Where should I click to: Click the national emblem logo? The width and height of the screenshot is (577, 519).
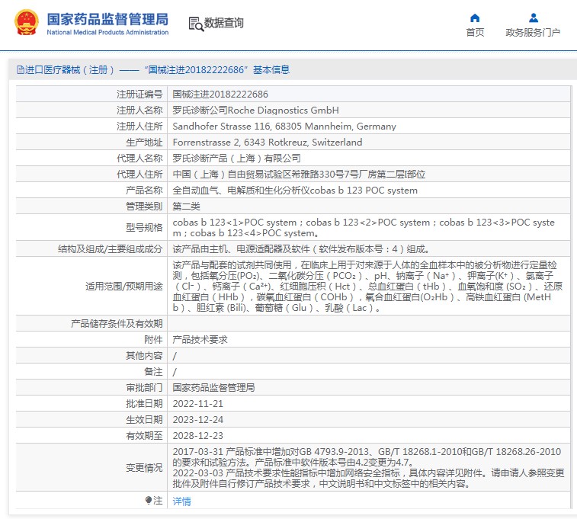click(x=26, y=23)
